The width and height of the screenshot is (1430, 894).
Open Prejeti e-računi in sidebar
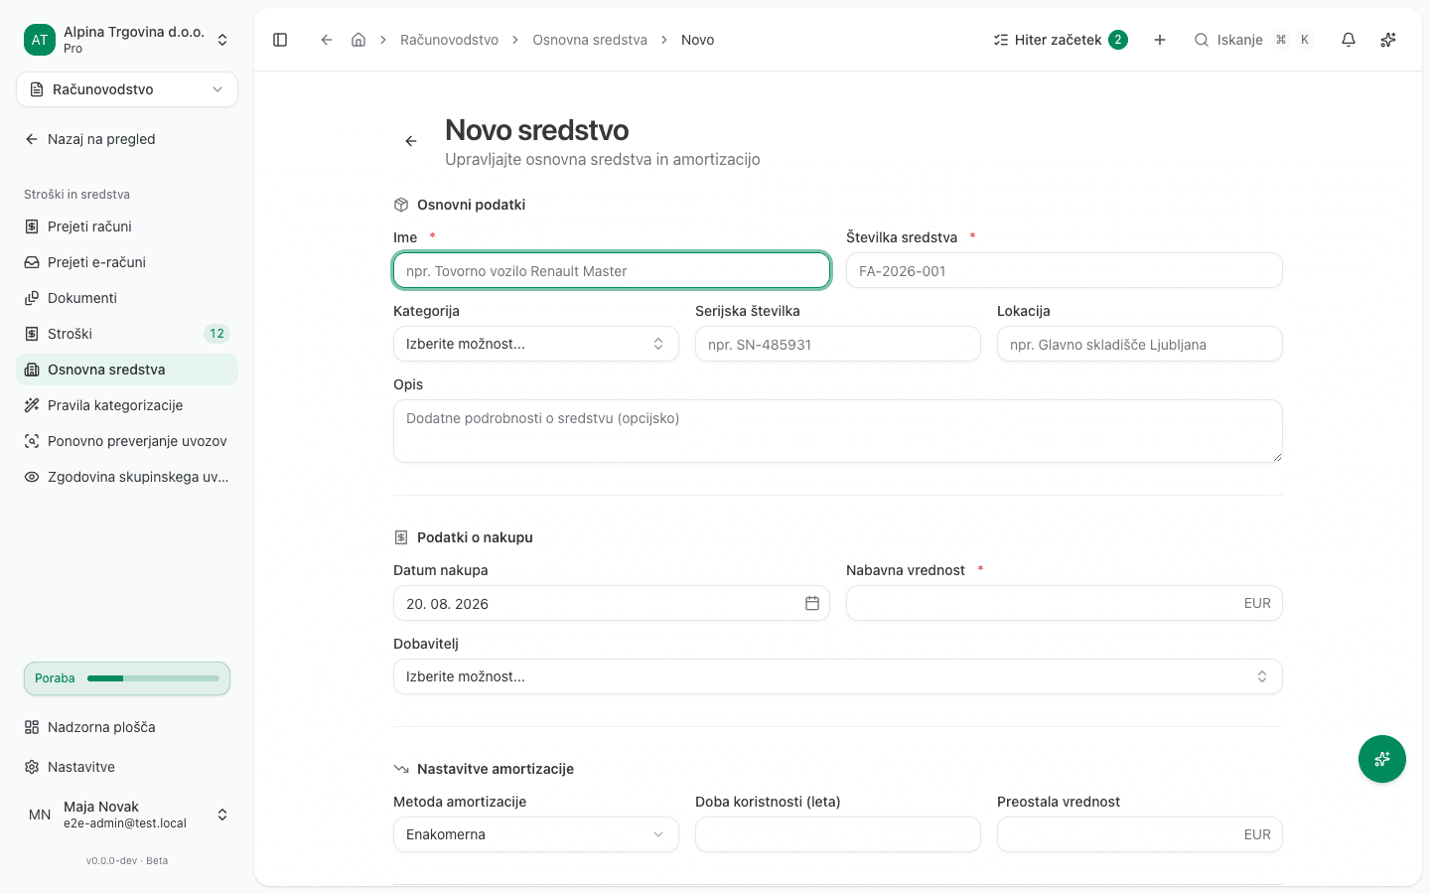pos(127,262)
